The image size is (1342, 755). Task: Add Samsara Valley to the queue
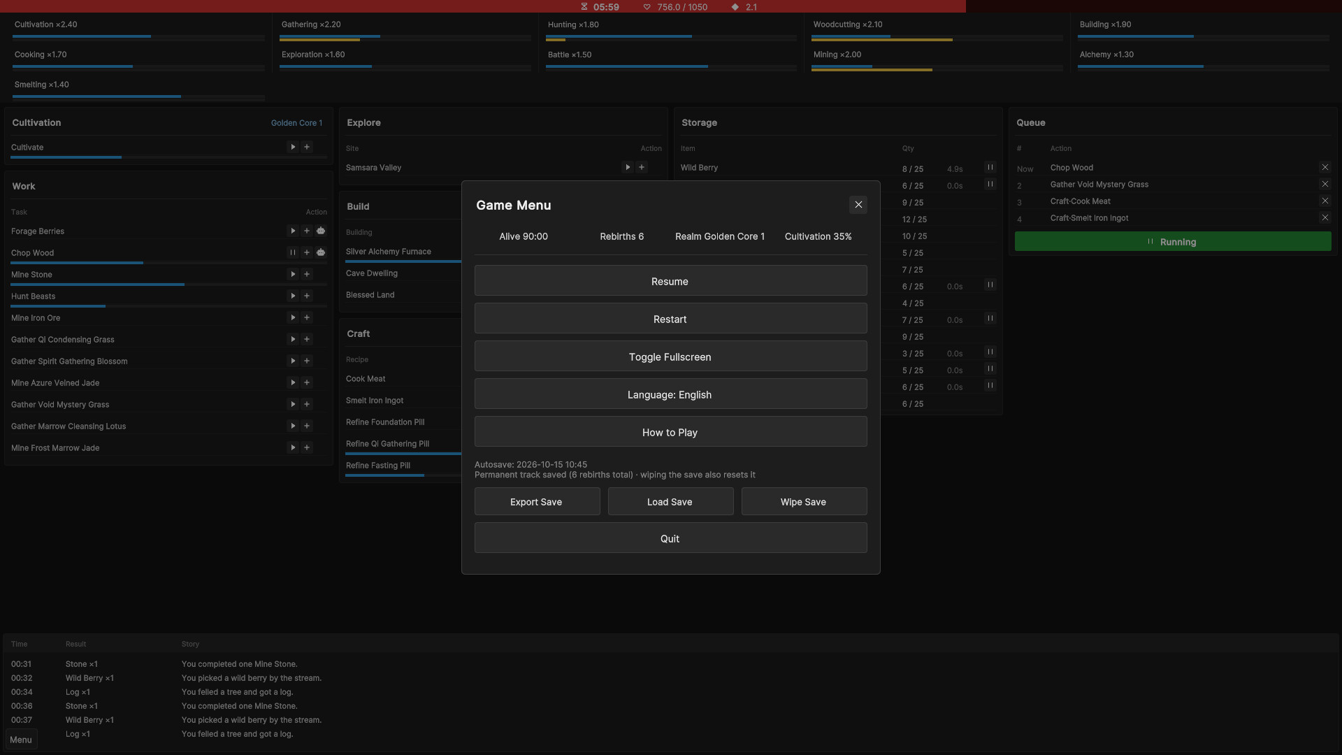pos(642,167)
